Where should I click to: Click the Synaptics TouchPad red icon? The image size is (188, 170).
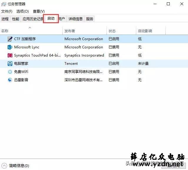10,55
